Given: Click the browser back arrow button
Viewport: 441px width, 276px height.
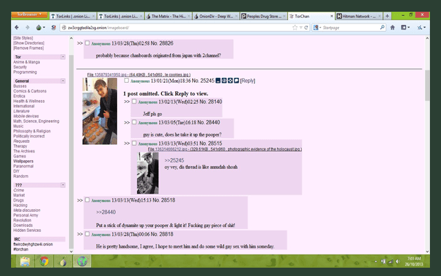Looking at the screenshot, I should pos(17,28).
